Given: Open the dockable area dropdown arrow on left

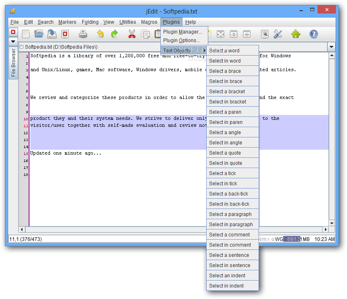Looking at the screenshot, I should click(13, 41).
